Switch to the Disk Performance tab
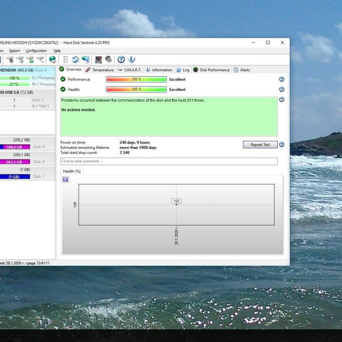This screenshot has height=342, width=342. [211, 70]
